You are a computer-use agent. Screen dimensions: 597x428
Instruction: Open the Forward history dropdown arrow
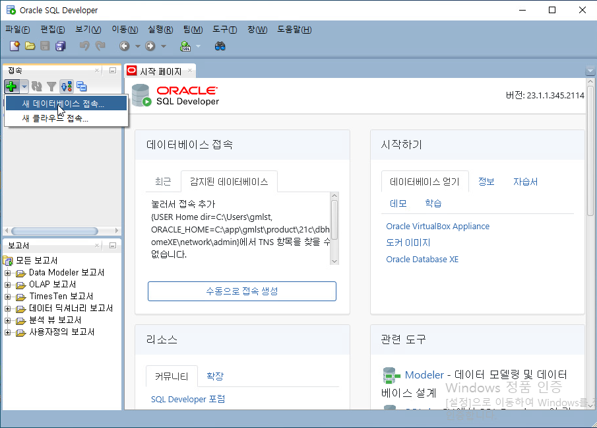click(x=164, y=46)
